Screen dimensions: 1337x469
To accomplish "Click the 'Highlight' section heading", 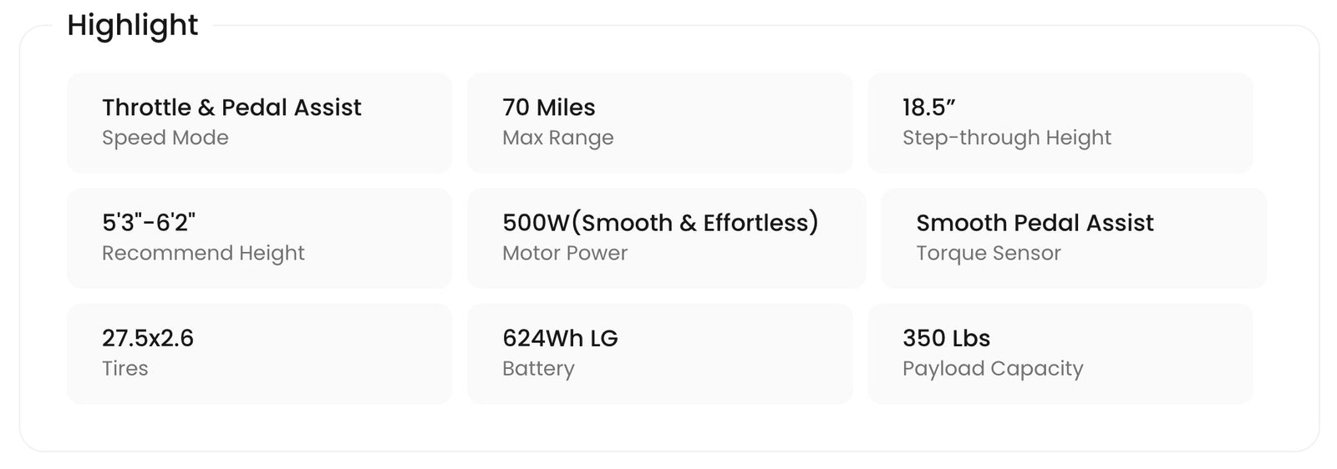I will click(132, 26).
